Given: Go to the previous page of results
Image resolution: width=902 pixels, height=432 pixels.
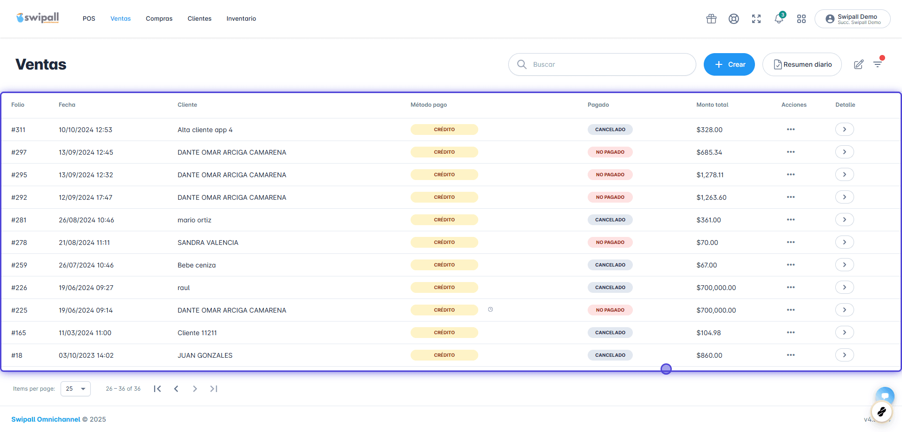Looking at the screenshot, I should tap(176, 389).
